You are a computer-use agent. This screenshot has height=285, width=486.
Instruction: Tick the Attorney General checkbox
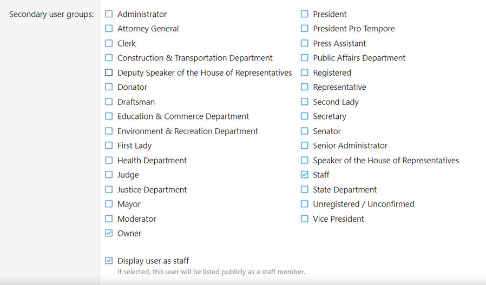point(109,29)
